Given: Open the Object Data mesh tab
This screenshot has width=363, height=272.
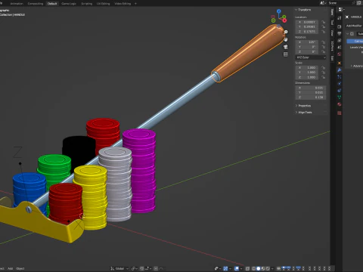Looking at the screenshot, I should point(340,97).
